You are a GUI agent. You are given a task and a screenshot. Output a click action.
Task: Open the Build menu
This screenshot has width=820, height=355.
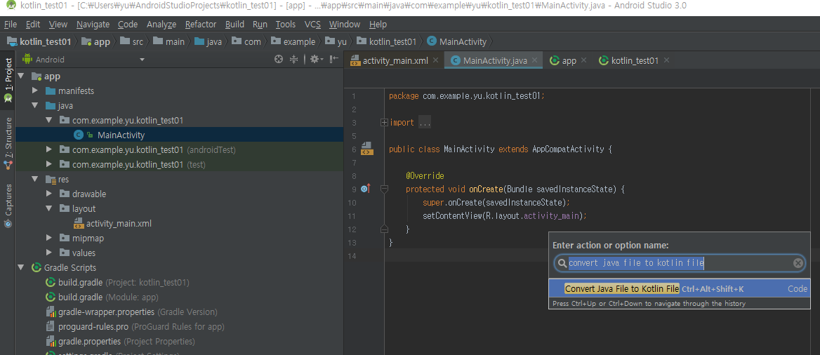tap(234, 24)
